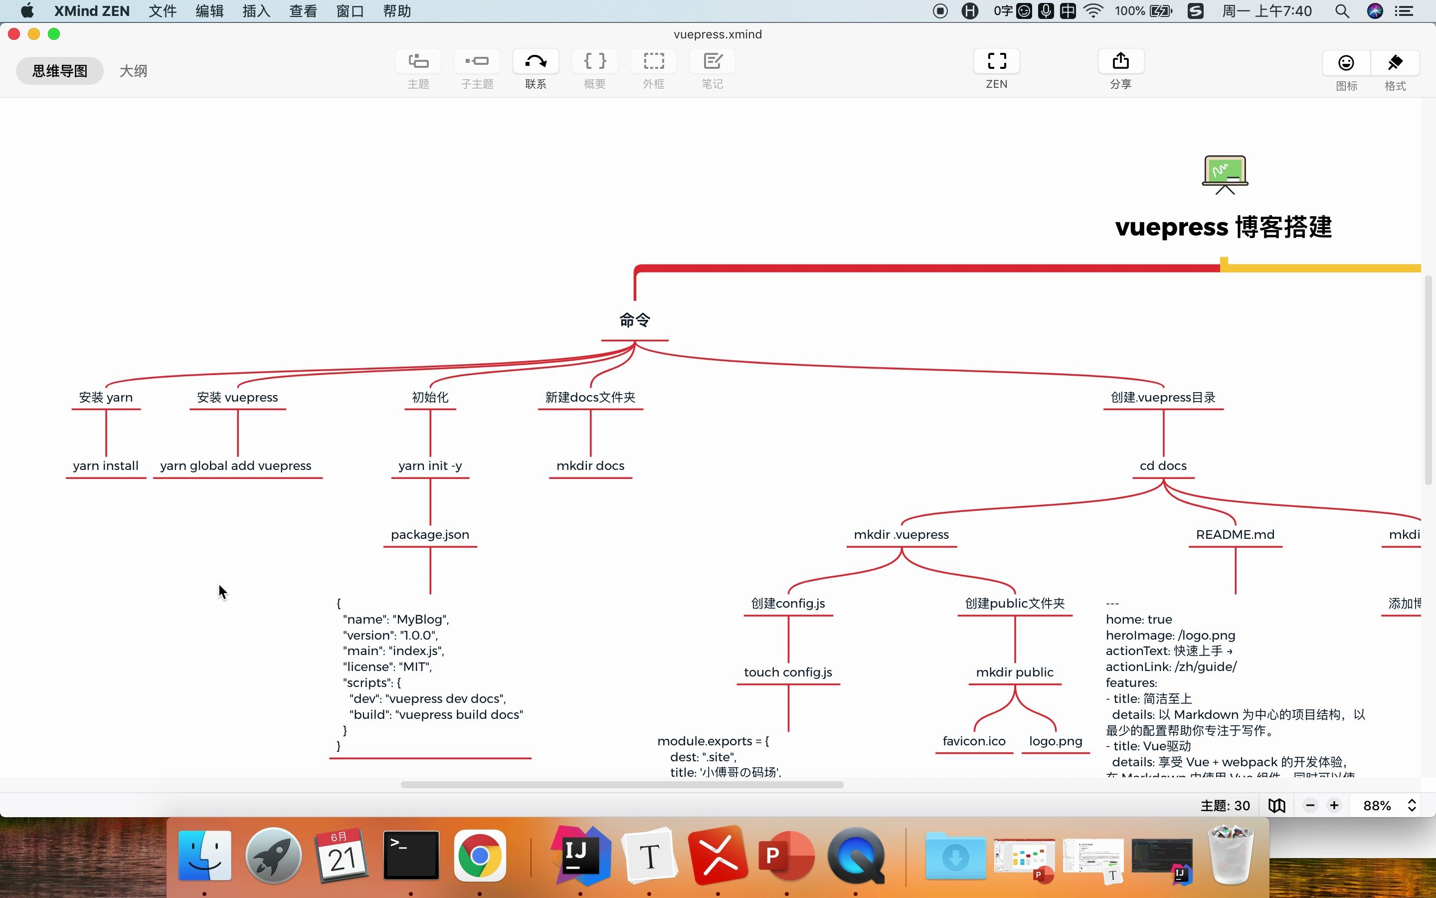
Task: Select the 联系 (Relationship) tool
Action: pos(536,61)
